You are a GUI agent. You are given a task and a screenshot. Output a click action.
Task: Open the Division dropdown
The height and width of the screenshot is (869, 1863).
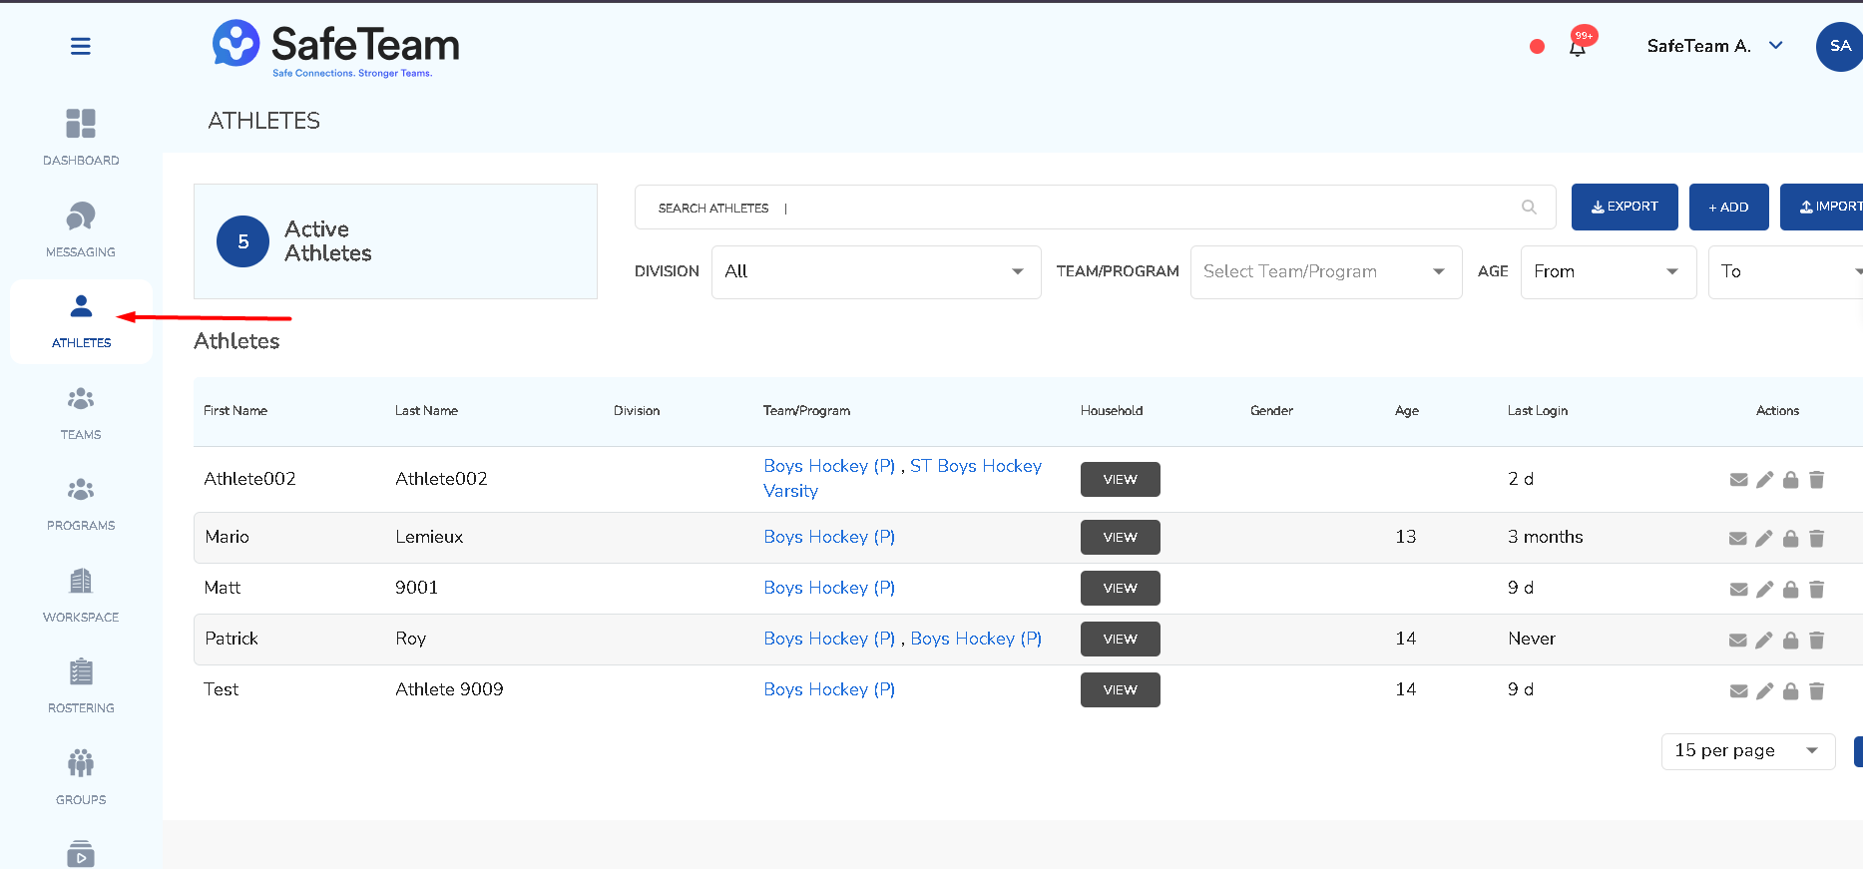876,271
